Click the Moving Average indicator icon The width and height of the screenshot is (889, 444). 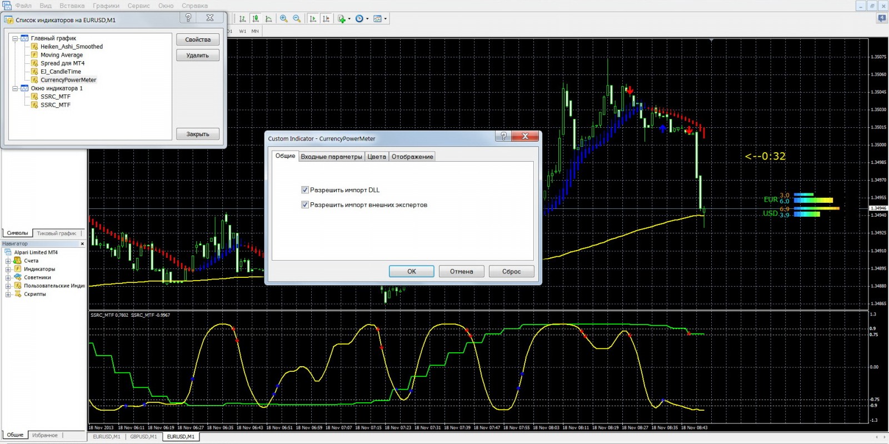point(34,55)
